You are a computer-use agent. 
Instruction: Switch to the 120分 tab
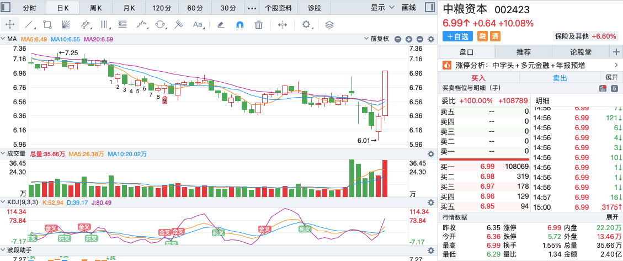(x=162, y=8)
